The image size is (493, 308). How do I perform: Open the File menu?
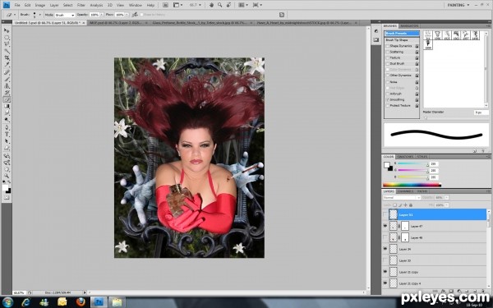[x=17, y=5]
